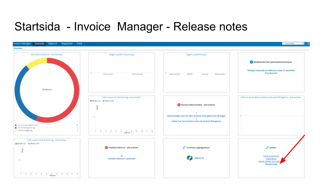The image size is (332, 187).
Task: Click the Från import till def.bokning widget title
Action: click(121, 97)
